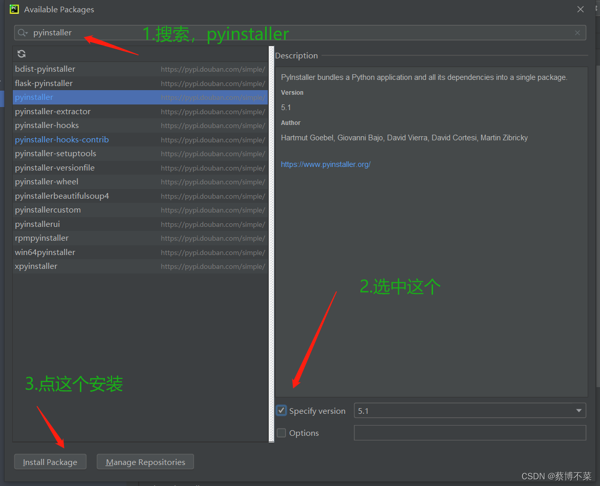Viewport: 600px width, 486px height.
Task: Open the search history magnifier icon
Action: [23, 33]
